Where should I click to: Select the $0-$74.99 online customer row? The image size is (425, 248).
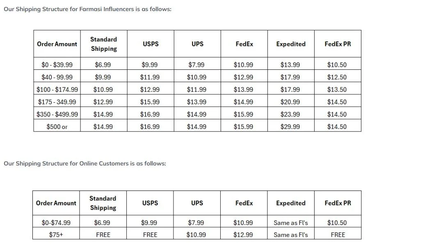tap(197, 223)
